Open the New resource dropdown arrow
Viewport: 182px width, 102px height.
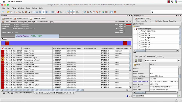[x=6, y=12]
